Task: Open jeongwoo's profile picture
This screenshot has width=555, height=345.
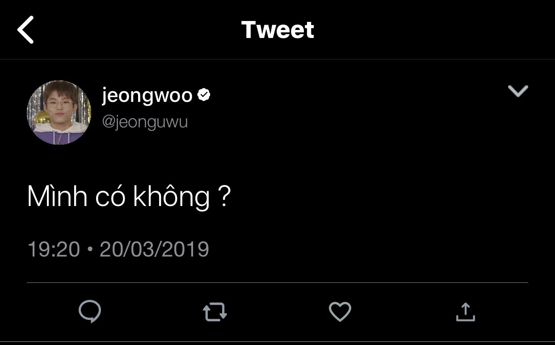Action: pos(59,113)
